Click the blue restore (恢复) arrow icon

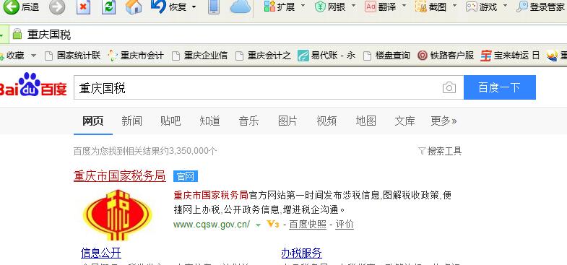[x=158, y=6]
